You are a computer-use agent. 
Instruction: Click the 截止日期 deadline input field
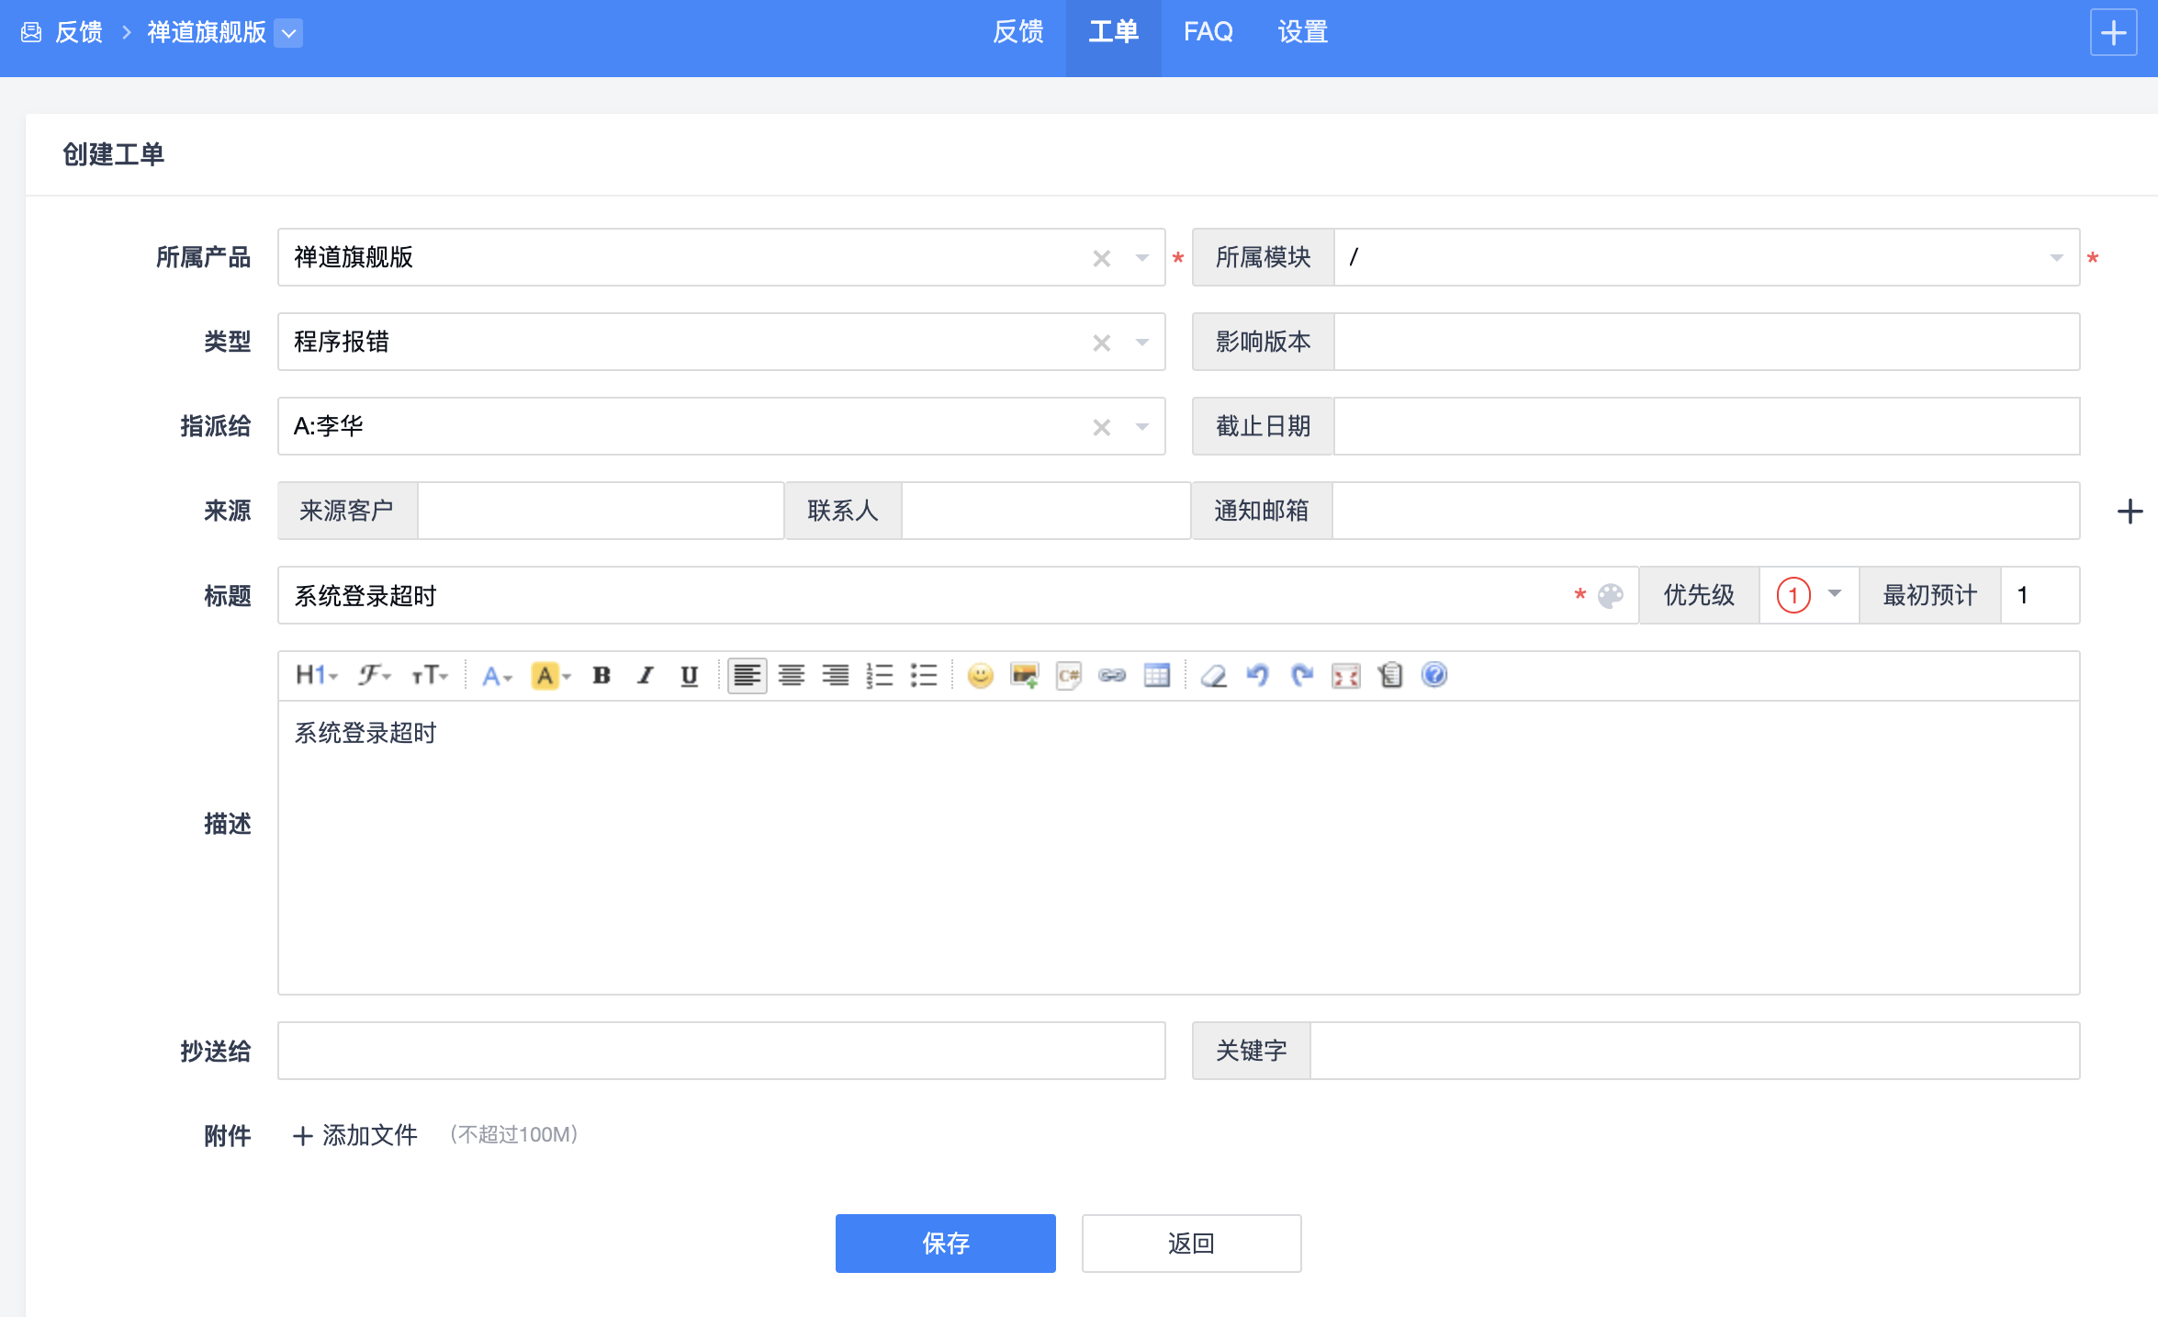[x=1705, y=426]
